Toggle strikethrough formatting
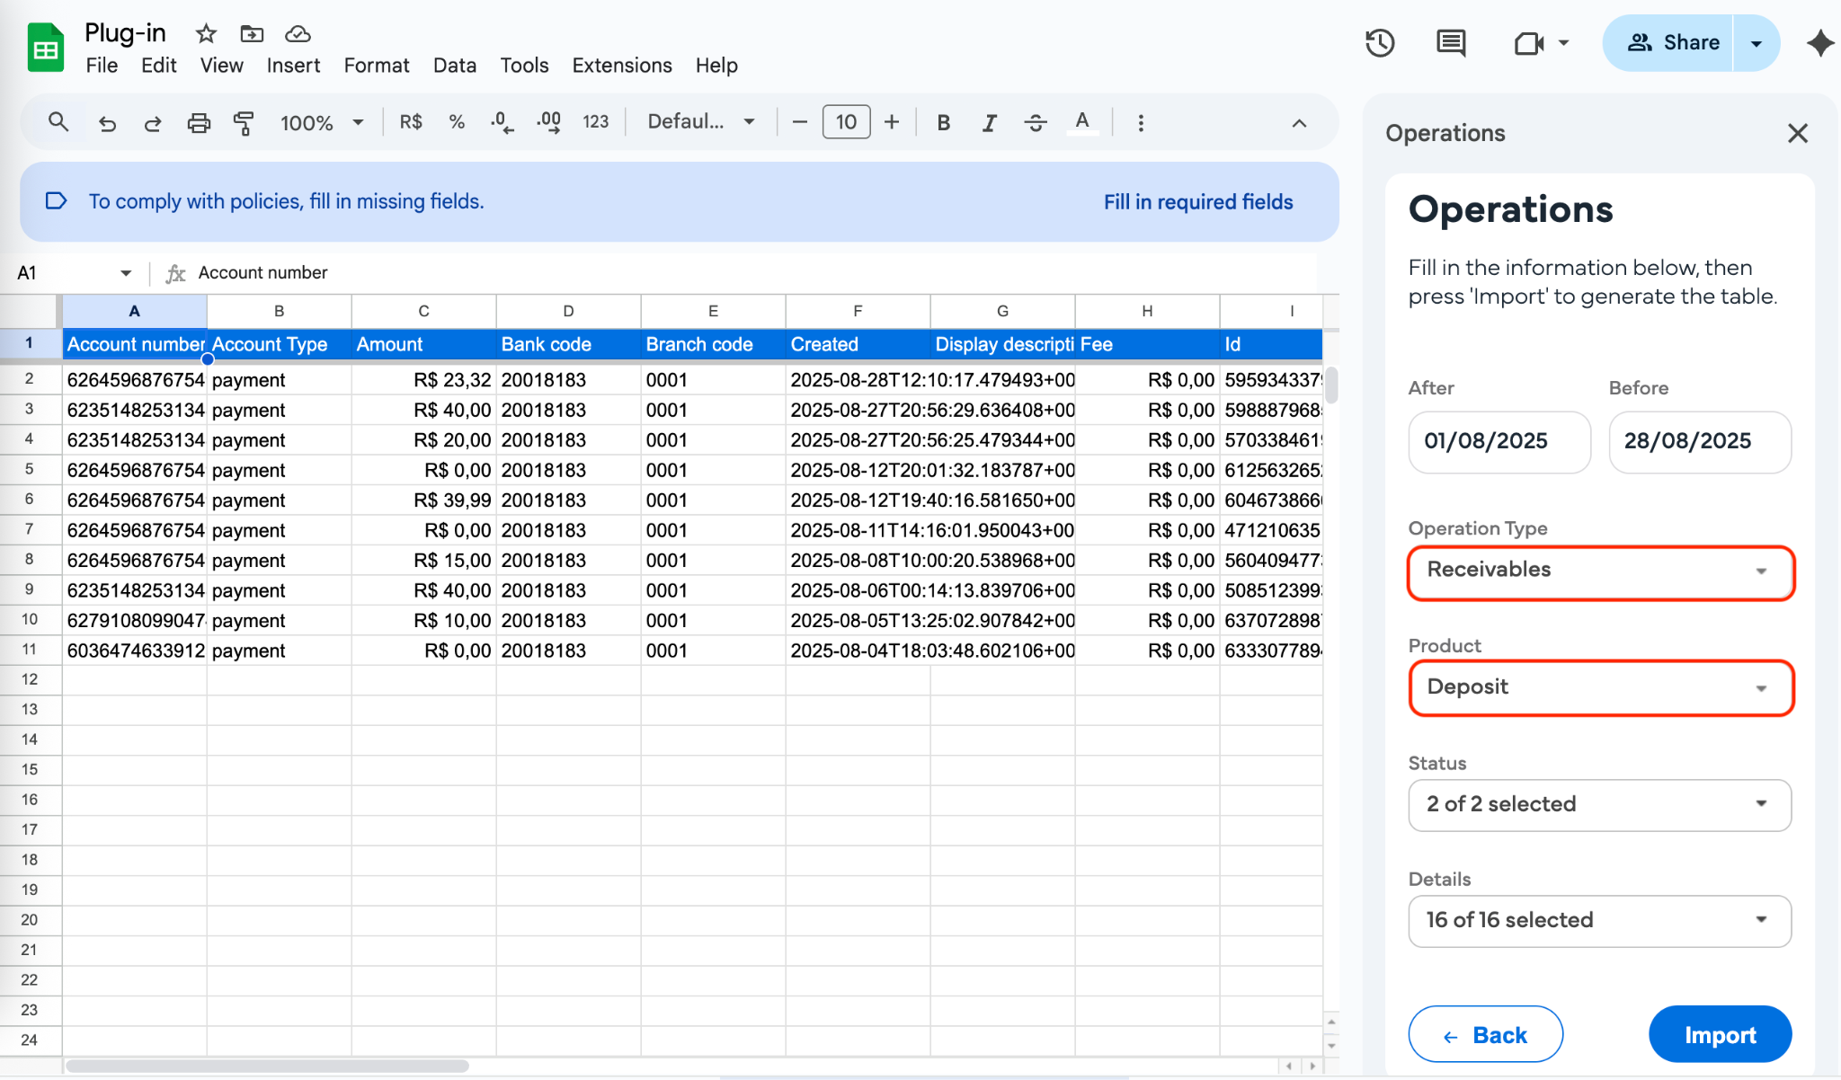The height and width of the screenshot is (1080, 1841). (1036, 122)
